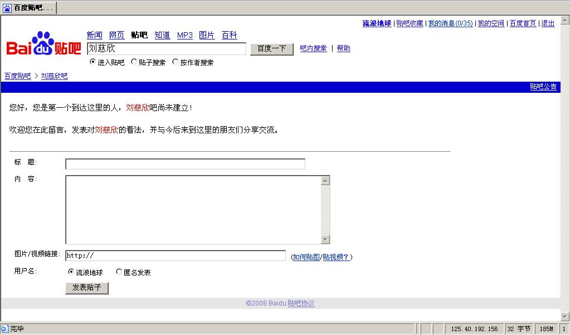Click the paw icon in browser tab
This screenshot has width=570, height=335.
tap(7, 8)
